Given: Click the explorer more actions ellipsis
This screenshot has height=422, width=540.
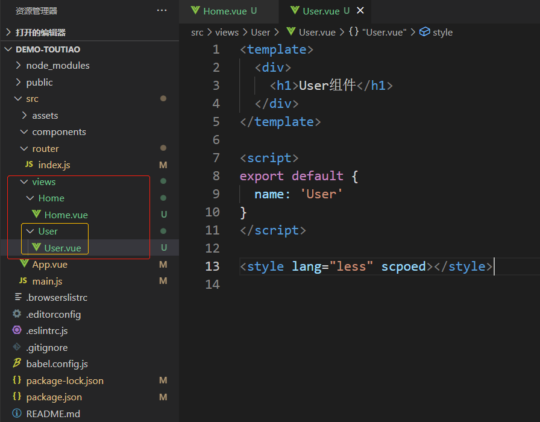Looking at the screenshot, I should [162, 11].
